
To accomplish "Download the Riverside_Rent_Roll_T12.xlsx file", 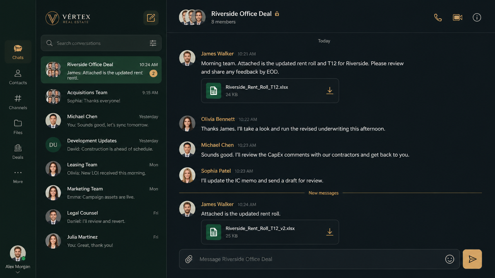I will [329, 90].
